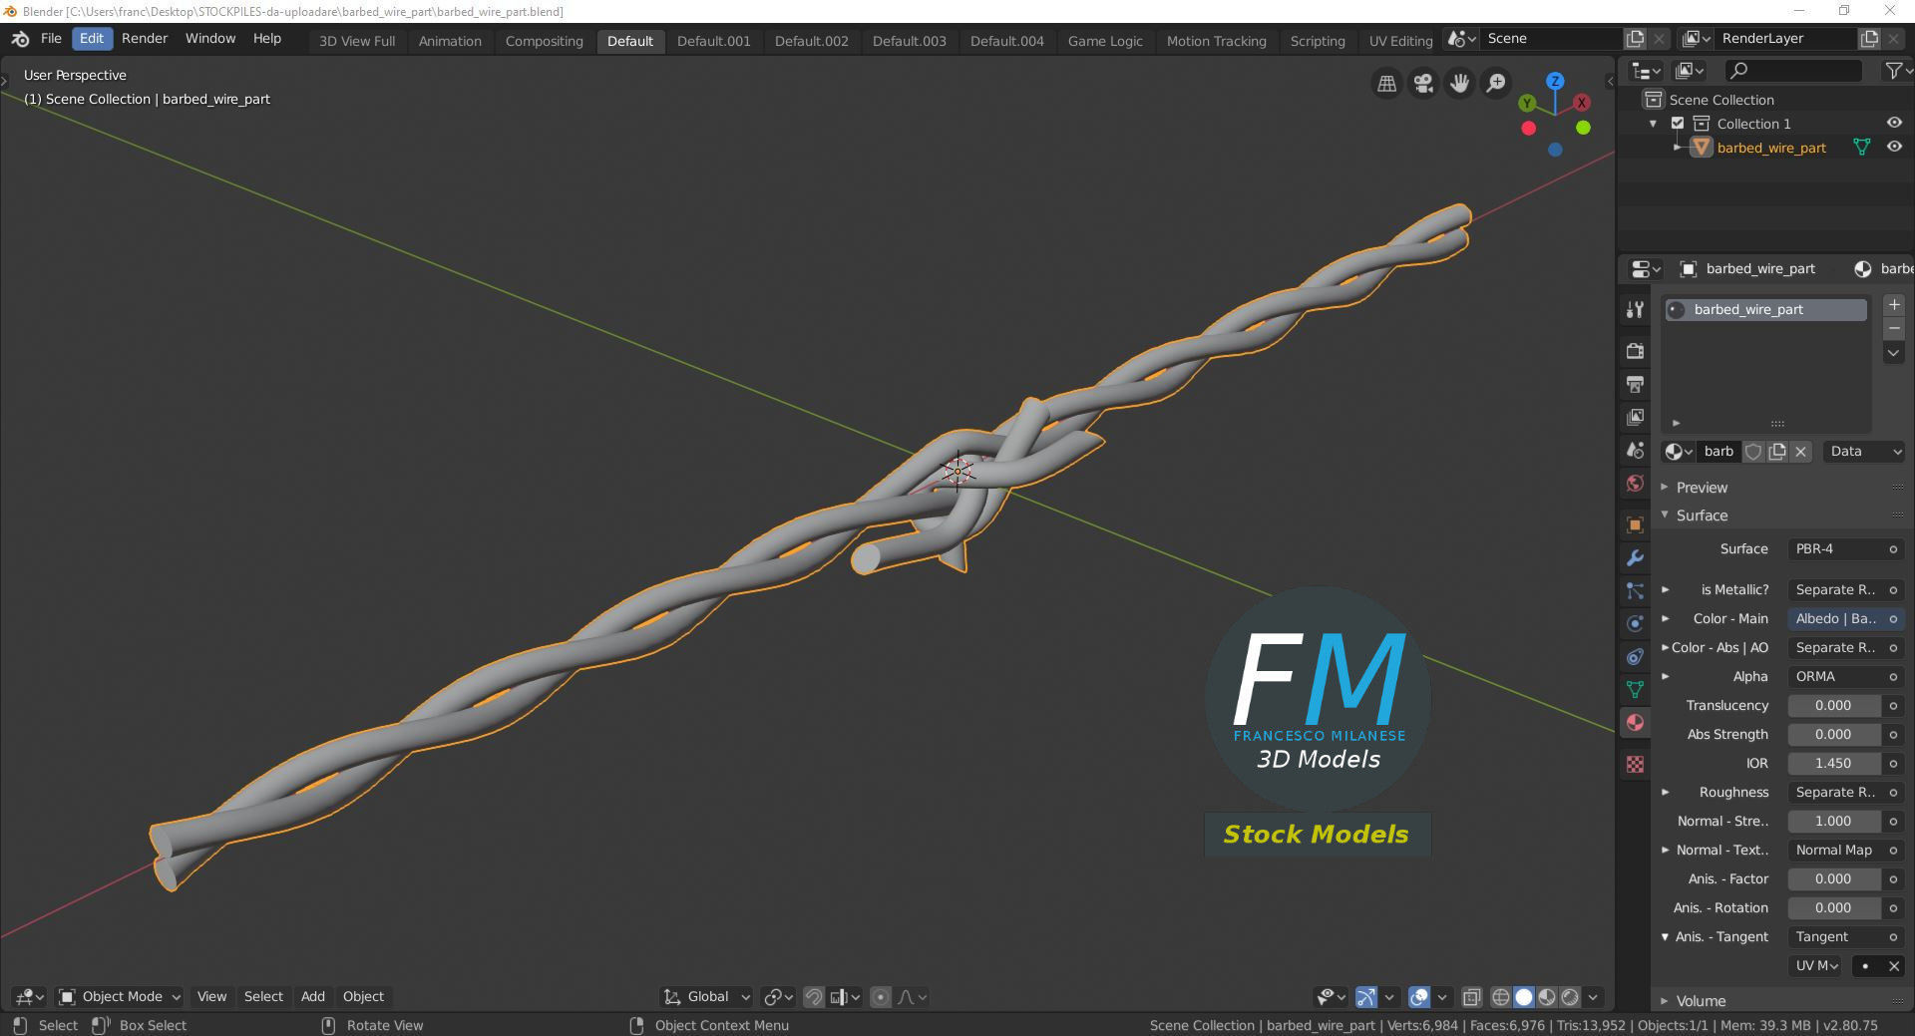1915x1036 pixels.
Task: Open Output properties tab
Action: (x=1635, y=384)
